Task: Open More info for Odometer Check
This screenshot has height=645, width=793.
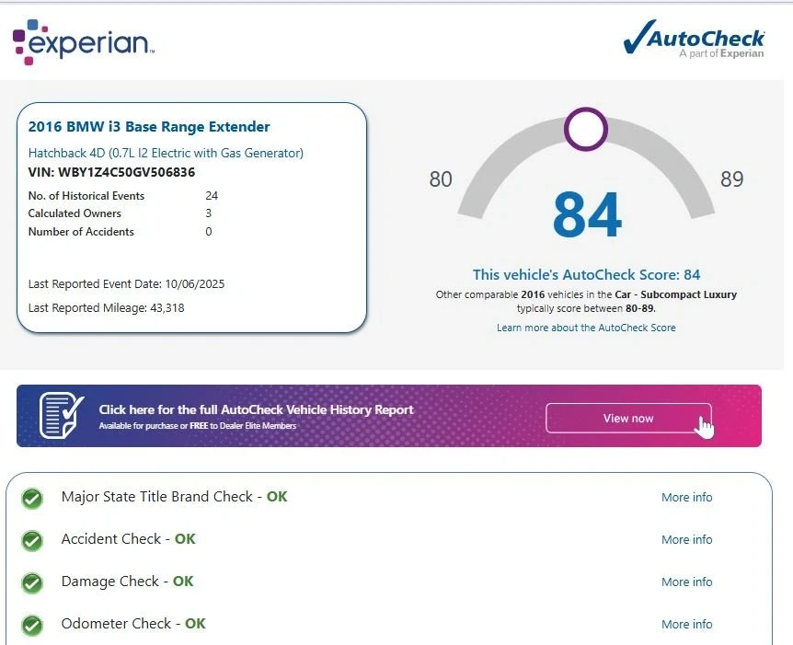Action: [687, 624]
